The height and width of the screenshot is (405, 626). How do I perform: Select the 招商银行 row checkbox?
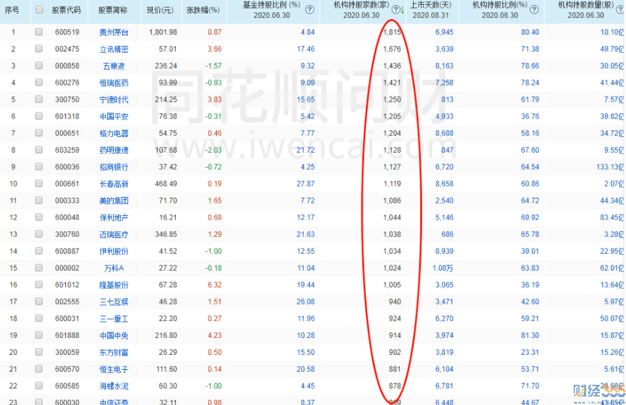click(x=39, y=166)
